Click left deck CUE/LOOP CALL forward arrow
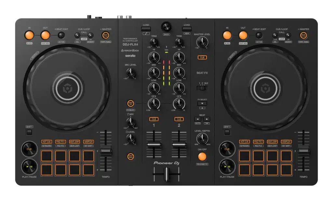 [x=90, y=35]
